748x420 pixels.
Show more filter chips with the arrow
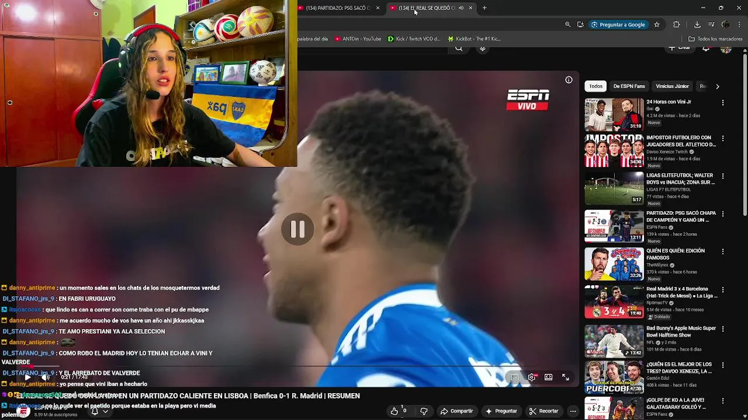coord(717,86)
